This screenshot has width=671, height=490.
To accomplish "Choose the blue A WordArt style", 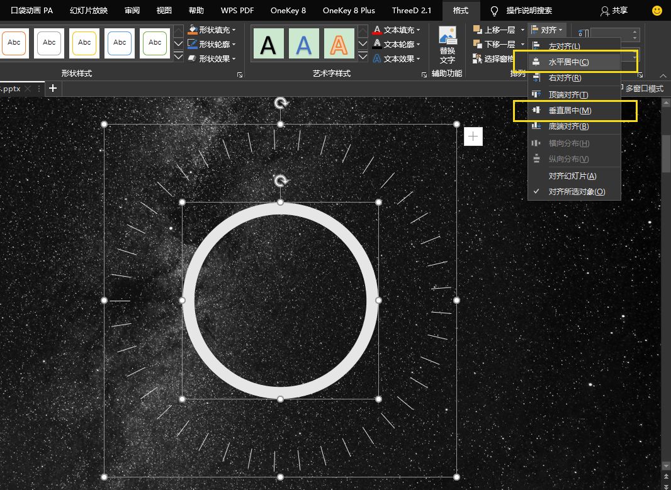I will (x=304, y=43).
